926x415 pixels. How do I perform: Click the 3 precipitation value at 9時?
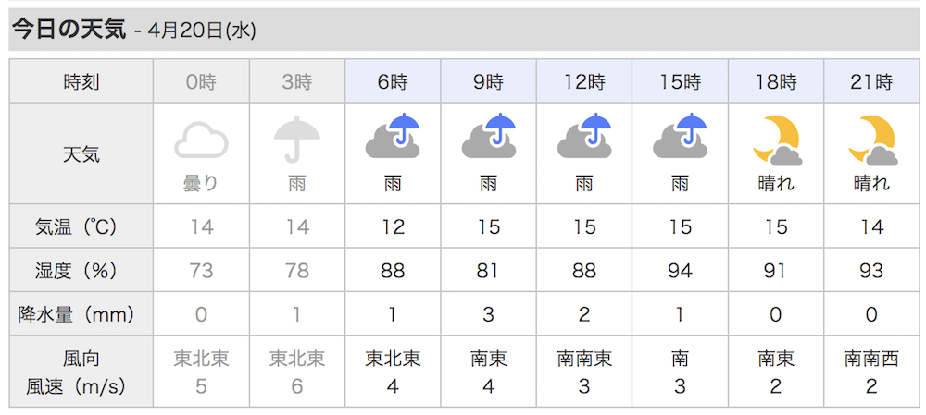[488, 315]
